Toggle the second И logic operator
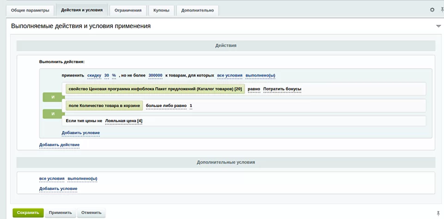Image resolution: width=444 pixels, height=219 pixels. click(53, 114)
